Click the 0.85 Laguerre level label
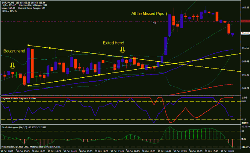 click(x=244, y=101)
